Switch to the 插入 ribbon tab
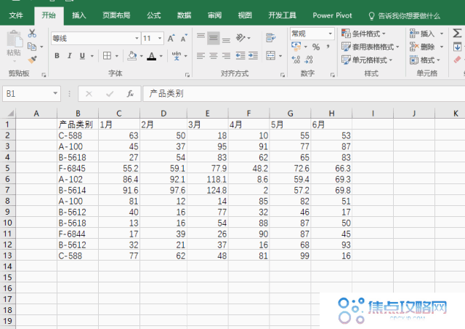465x329 pixels. point(79,15)
